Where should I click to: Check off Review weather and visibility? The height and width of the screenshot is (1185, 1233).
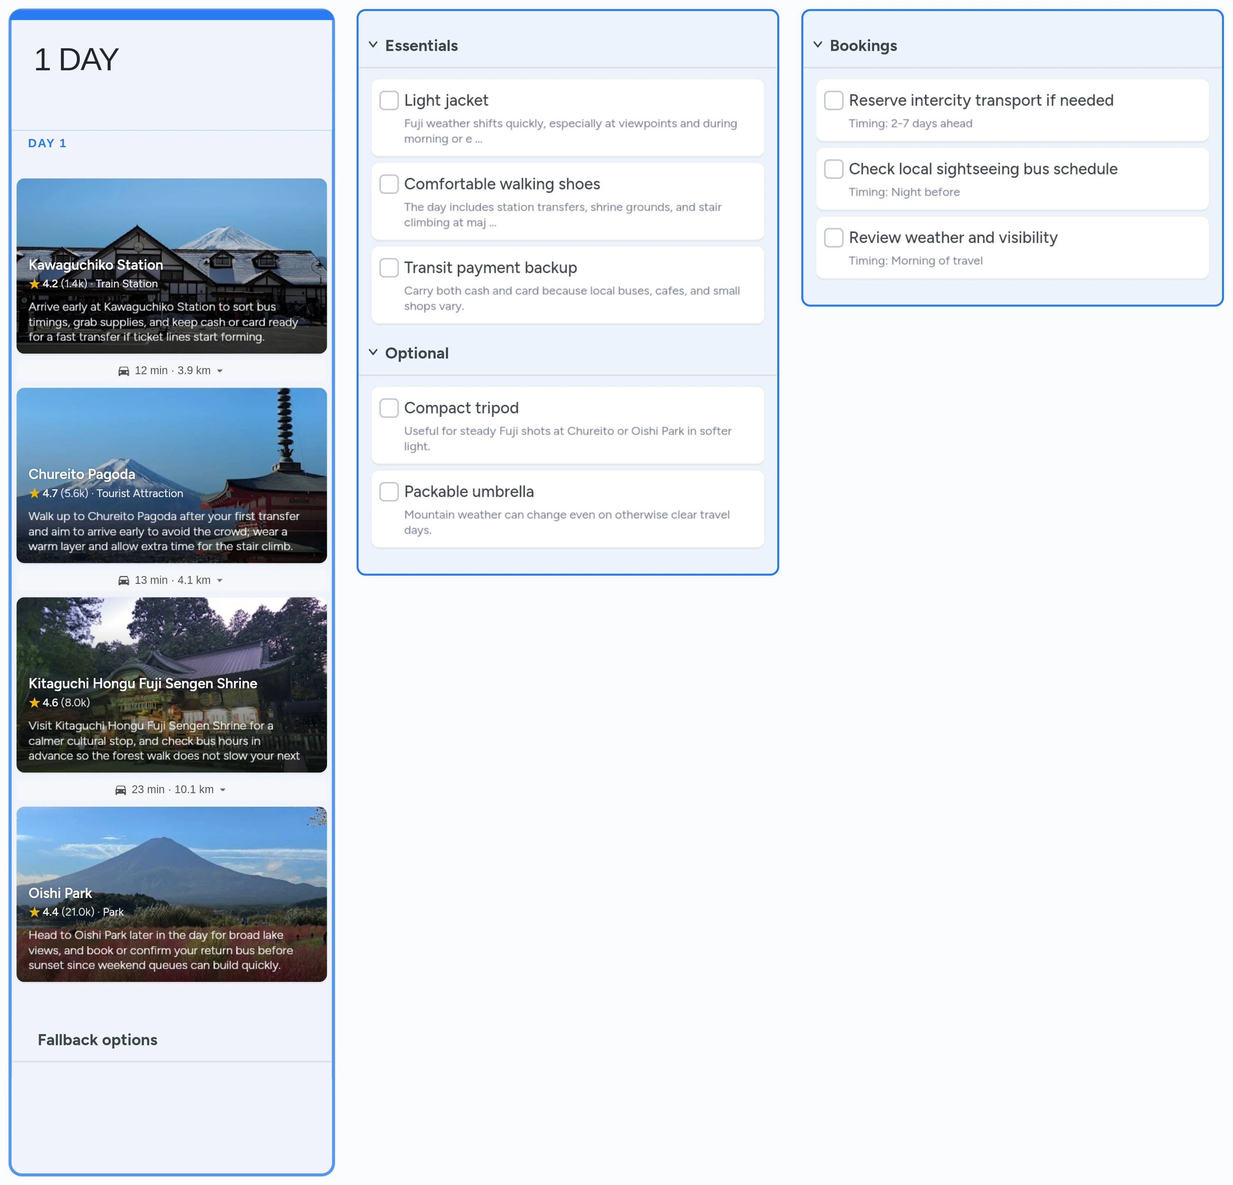[834, 237]
